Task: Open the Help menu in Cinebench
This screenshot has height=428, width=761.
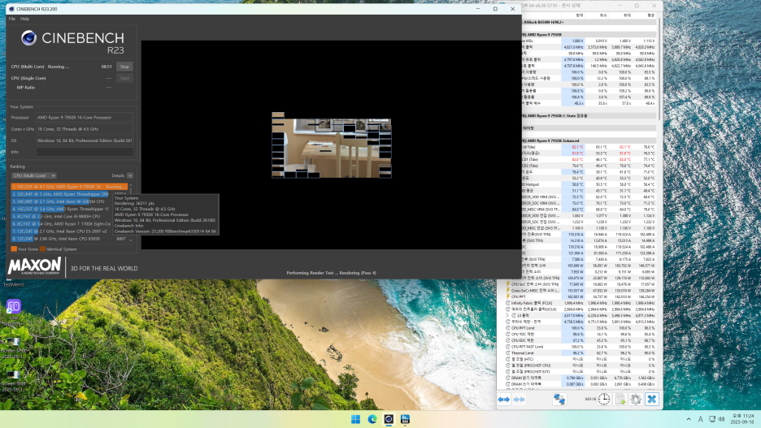Action: click(24, 19)
